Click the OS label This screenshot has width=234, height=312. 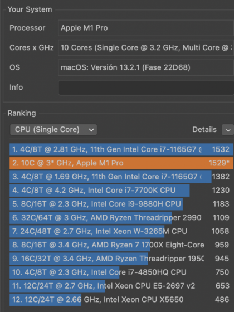pyautogui.click(x=14, y=67)
